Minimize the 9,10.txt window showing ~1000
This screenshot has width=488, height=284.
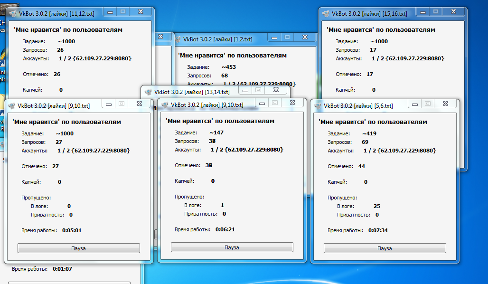[109, 104]
